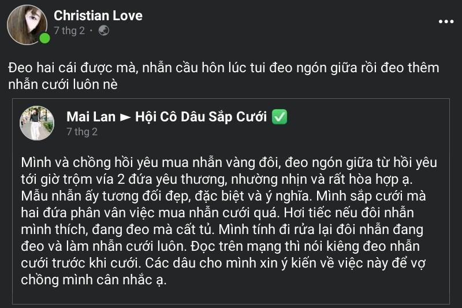Open the post options three-dot menu
462x308 pixels.
[446, 21]
